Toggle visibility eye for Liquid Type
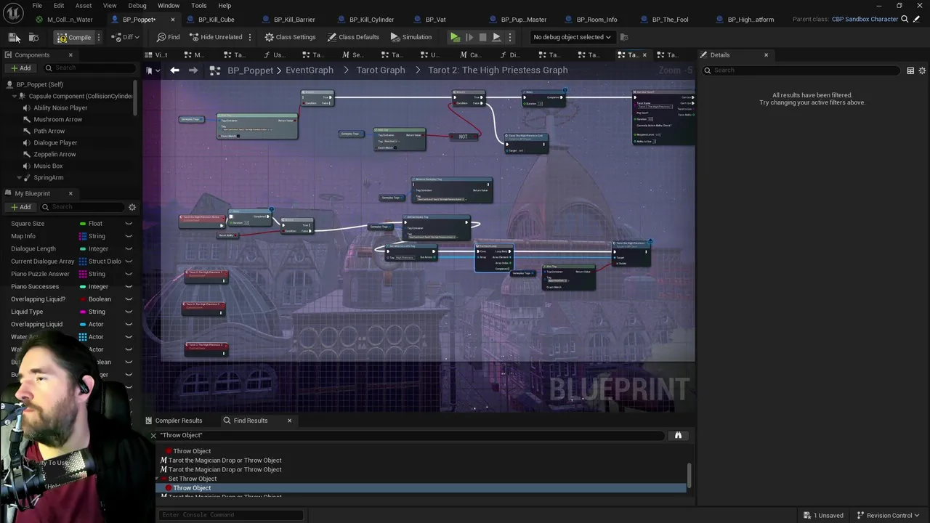 [129, 312]
